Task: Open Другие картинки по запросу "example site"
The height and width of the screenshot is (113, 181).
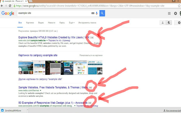Action: 40,79
